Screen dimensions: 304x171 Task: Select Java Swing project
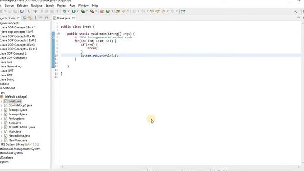point(7,79)
